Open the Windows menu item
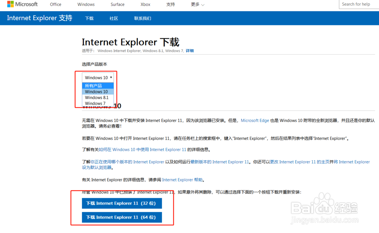This screenshot has width=379, height=233. (86, 4)
